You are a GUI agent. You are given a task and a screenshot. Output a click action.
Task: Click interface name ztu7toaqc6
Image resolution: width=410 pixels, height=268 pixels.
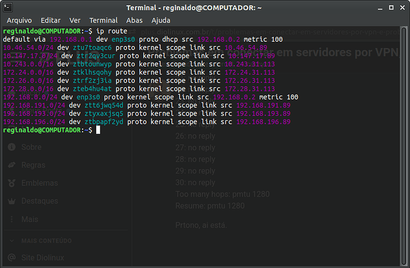[x=92, y=48]
